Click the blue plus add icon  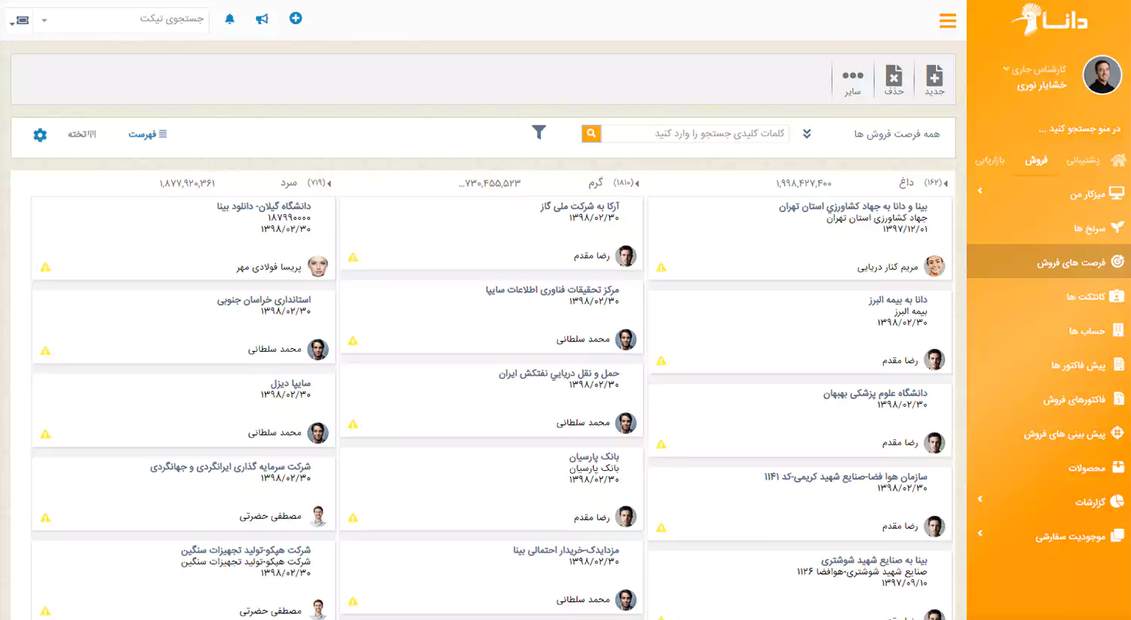[x=296, y=18]
